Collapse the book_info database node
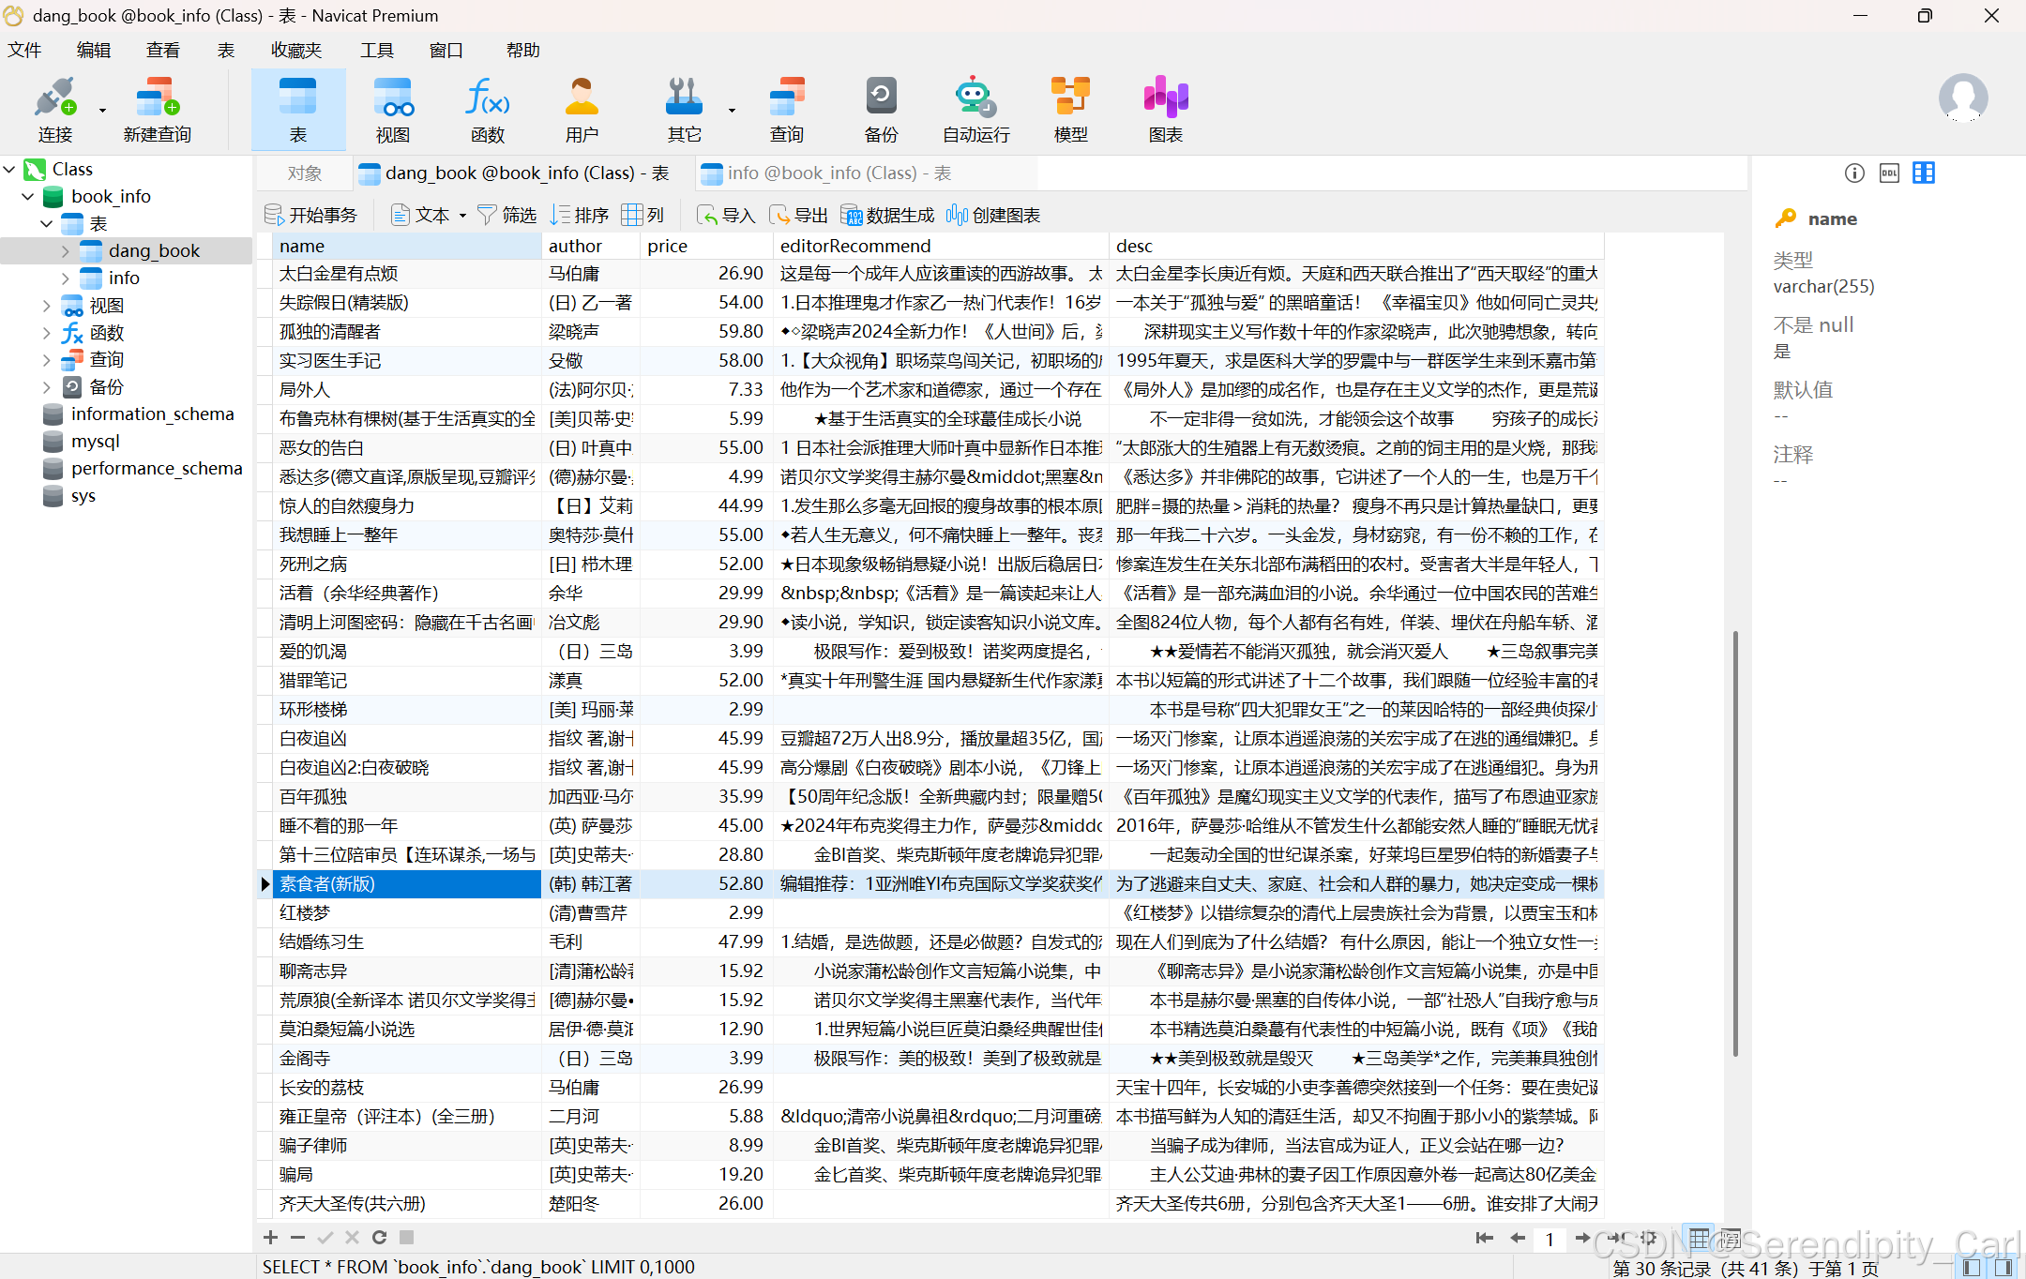Screen dimensions: 2026x1279 point(28,197)
